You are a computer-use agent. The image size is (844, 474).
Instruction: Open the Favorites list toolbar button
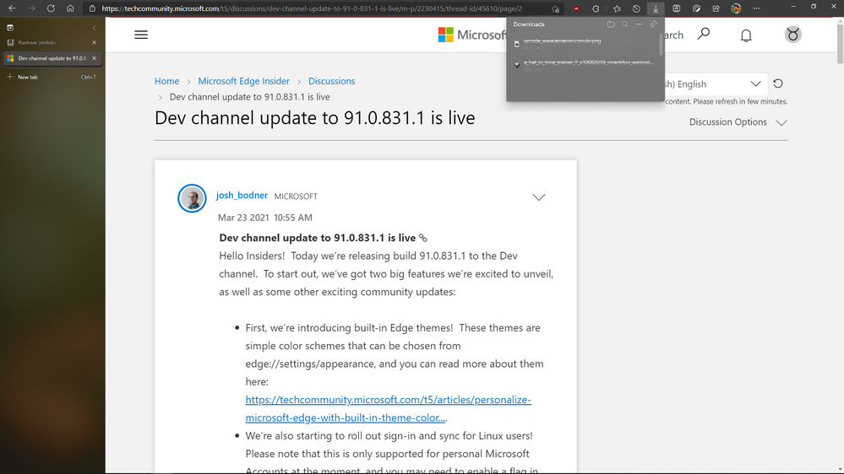point(617,8)
